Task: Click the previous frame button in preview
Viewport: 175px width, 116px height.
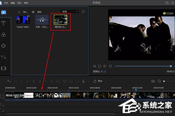Action: tap(94, 66)
